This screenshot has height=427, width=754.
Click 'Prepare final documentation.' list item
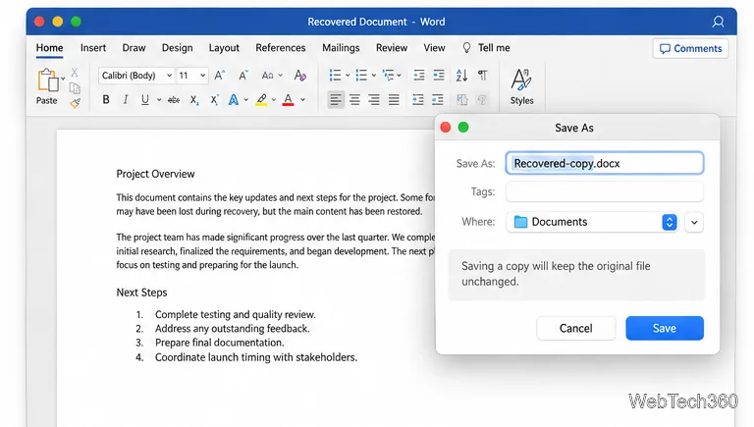[x=219, y=343]
